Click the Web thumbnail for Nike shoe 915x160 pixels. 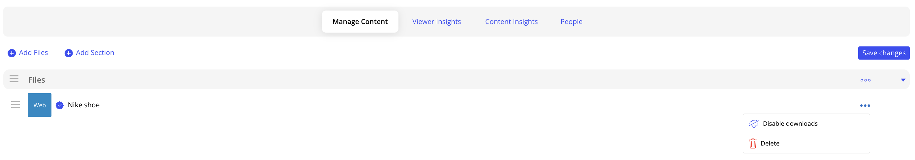pos(40,105)
